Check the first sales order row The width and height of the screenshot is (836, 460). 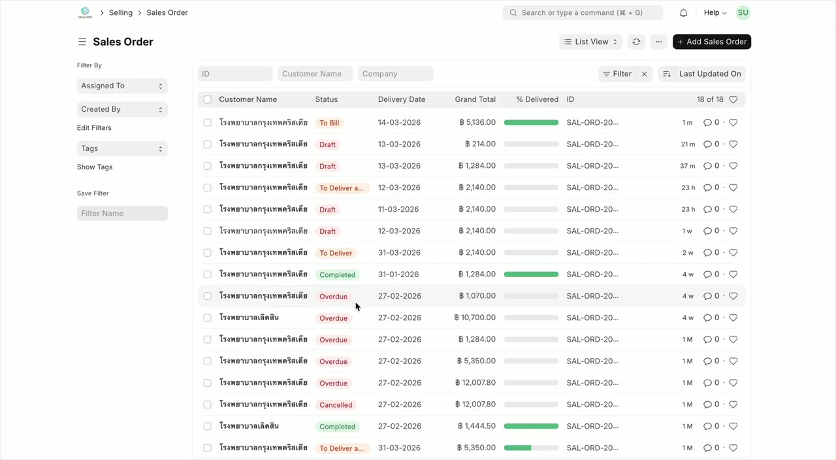click(207, 122)
